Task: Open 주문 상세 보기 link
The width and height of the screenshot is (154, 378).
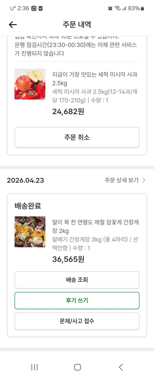Action: (x=121, y=180)
